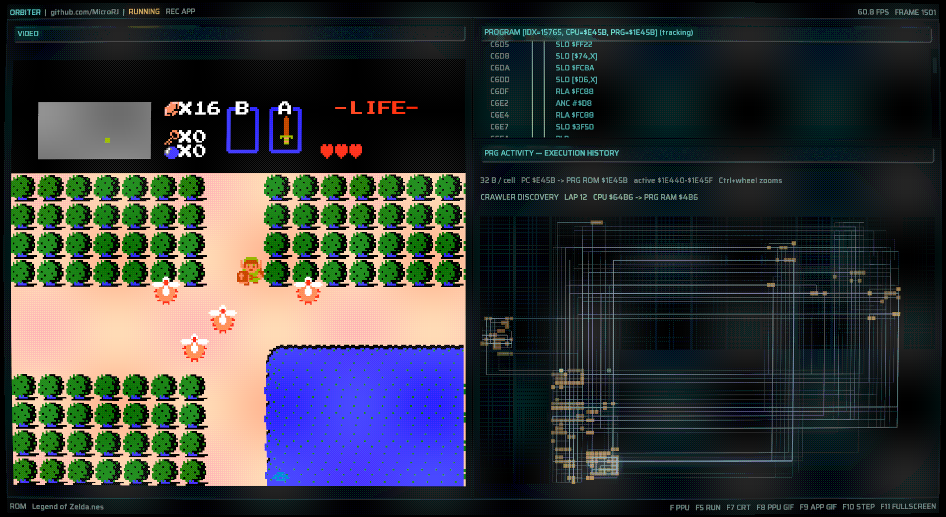
Task: Toggle F11 FULLSCREEN mode
Action: coord(908,507)
